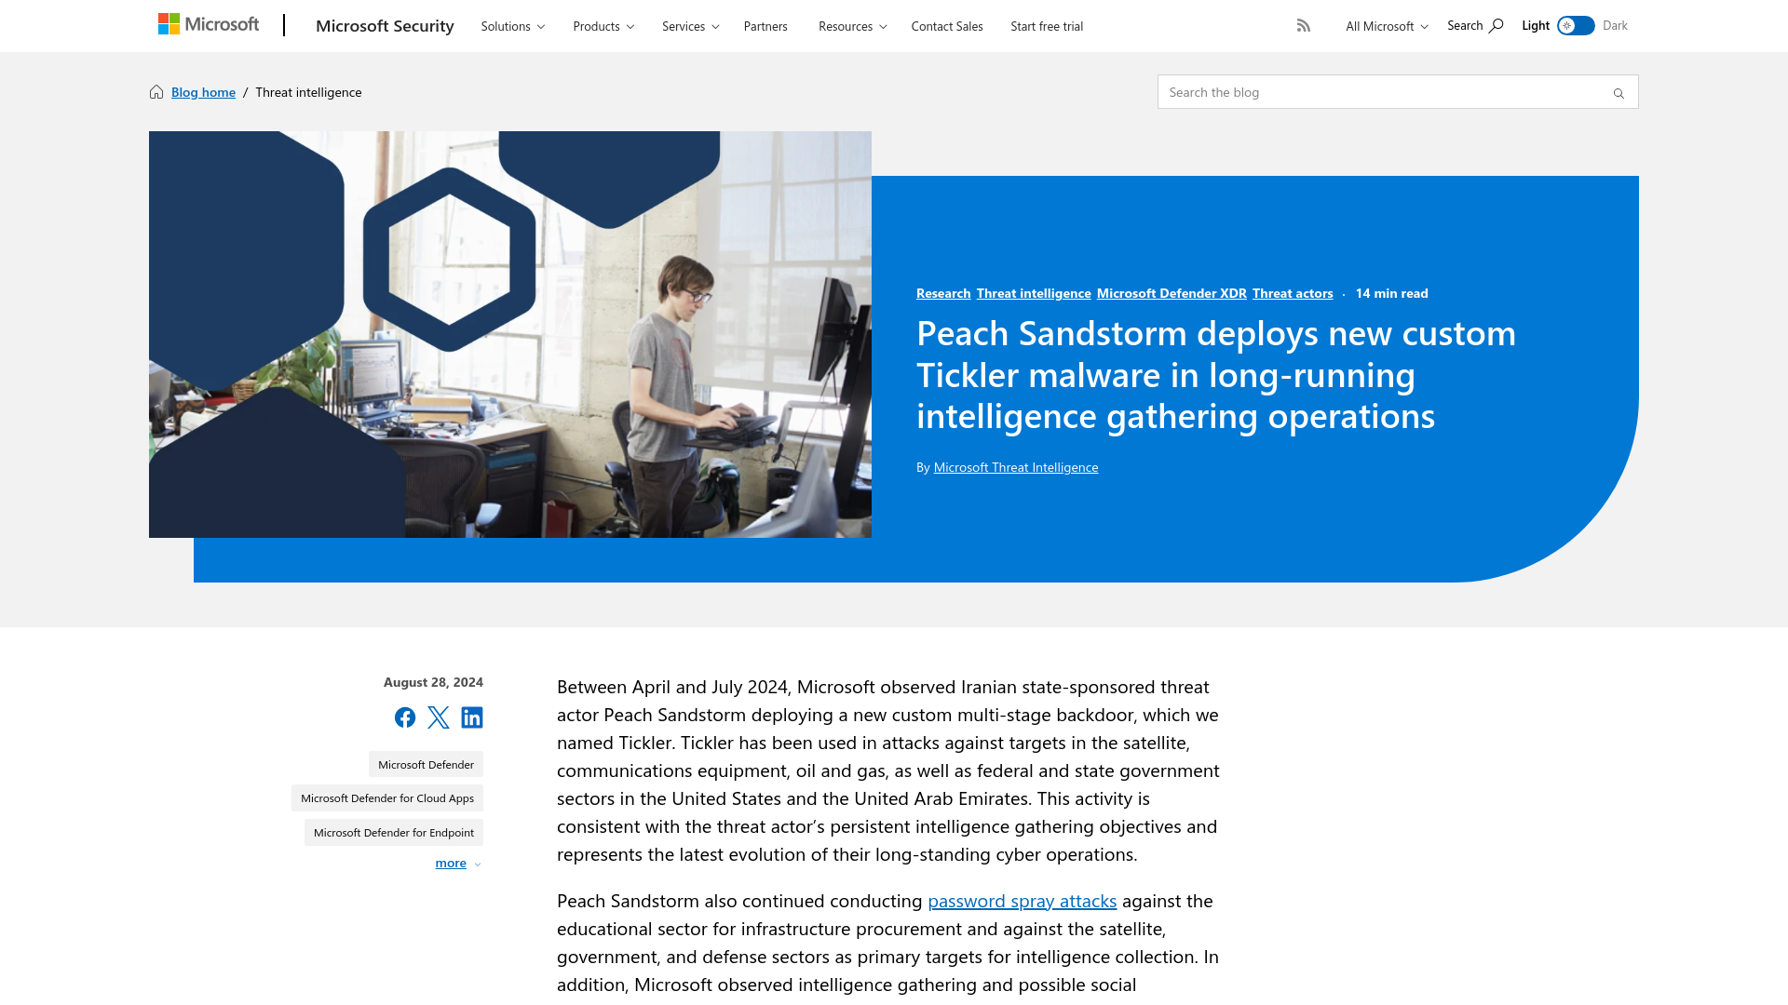Screen dimensions: 1788x1005
Task: Click the Start free trial button
Action: [x=1047, y=26]
